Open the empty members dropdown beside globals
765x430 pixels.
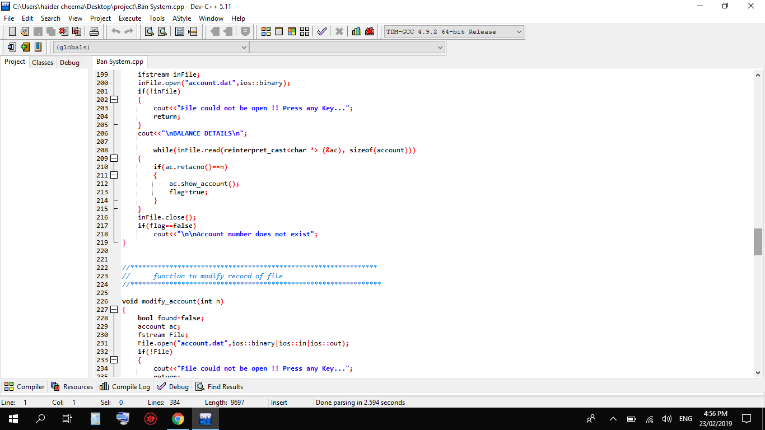347,48
